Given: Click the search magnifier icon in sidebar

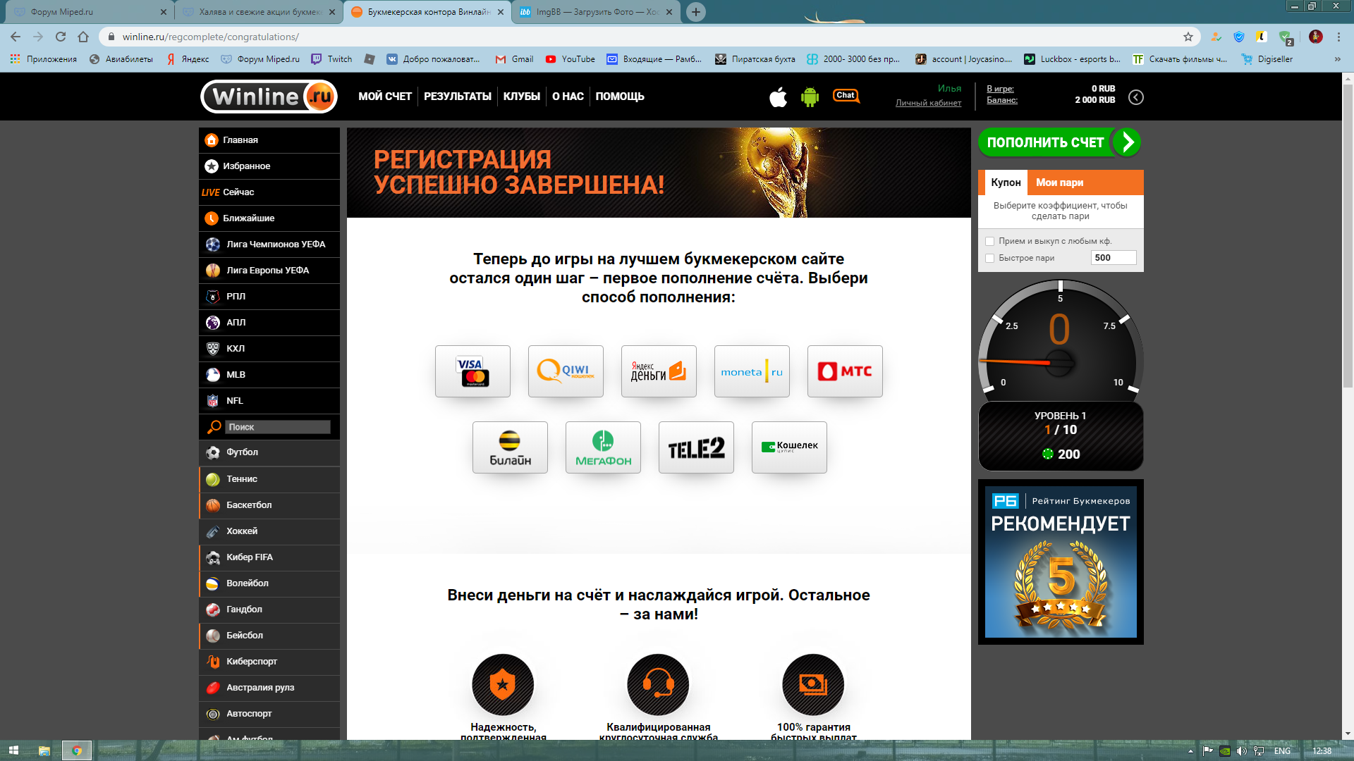Looking at the screenshot, I should tap(214, 427).
